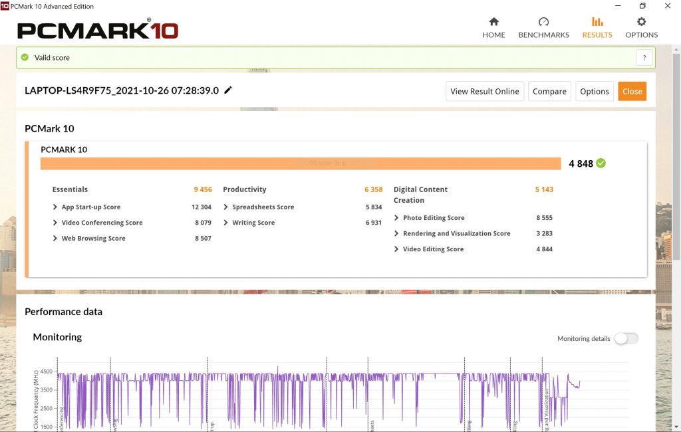Click View Result Online button

485,91
